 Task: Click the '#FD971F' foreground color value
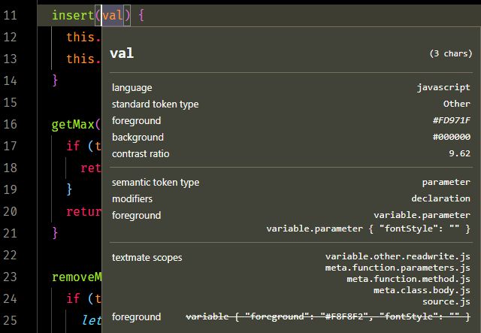click(x=451, y=120)
